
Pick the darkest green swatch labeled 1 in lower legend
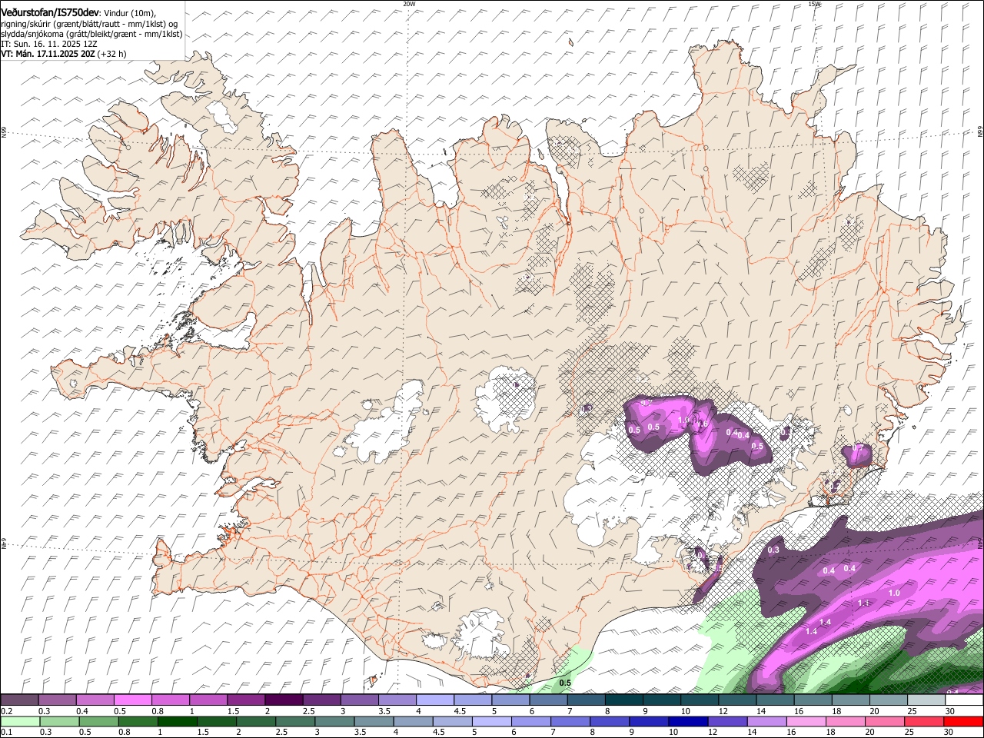(x=177, y=721)
